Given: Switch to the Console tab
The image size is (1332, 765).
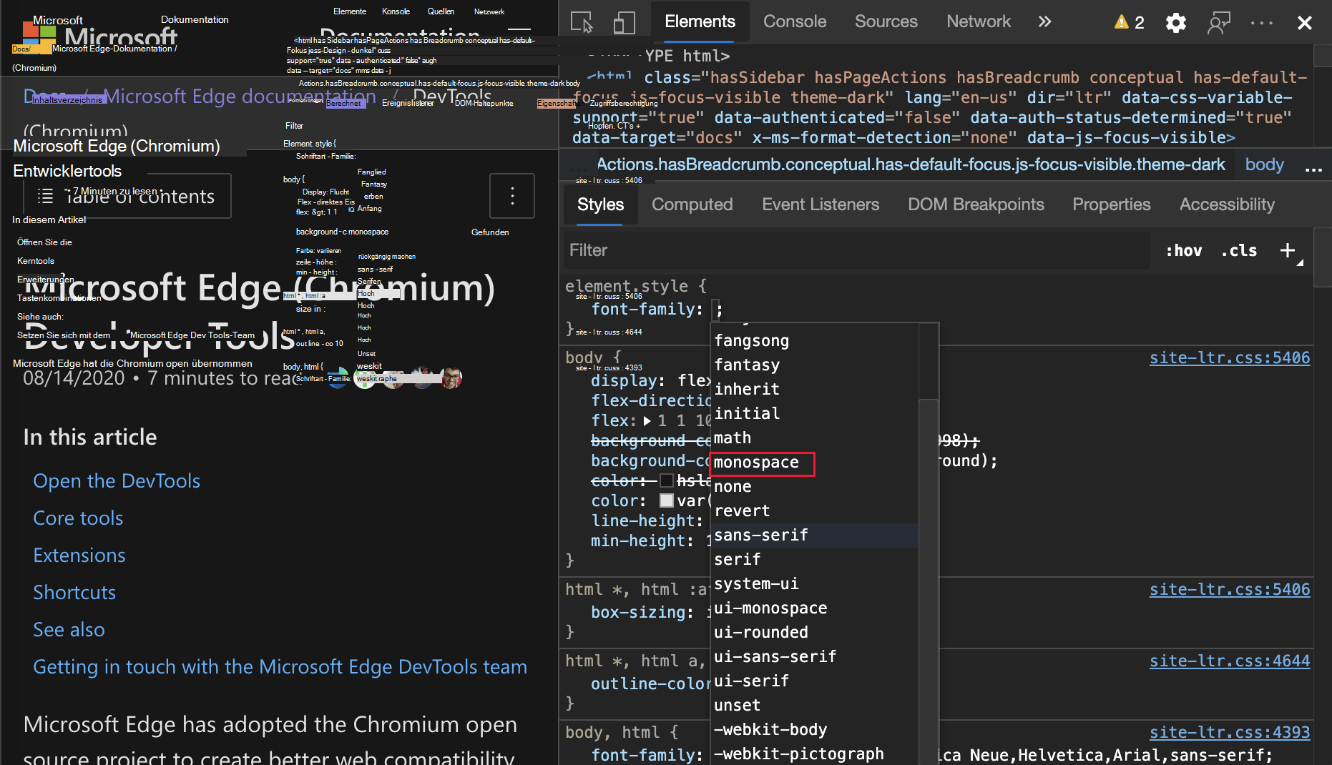Looking at the screenshot, I should point(794,21).
